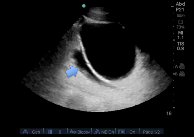The width and height of the screenshot is (194, 137).
Task: Click the dynamic range value 0
Action: click(60, 132)
